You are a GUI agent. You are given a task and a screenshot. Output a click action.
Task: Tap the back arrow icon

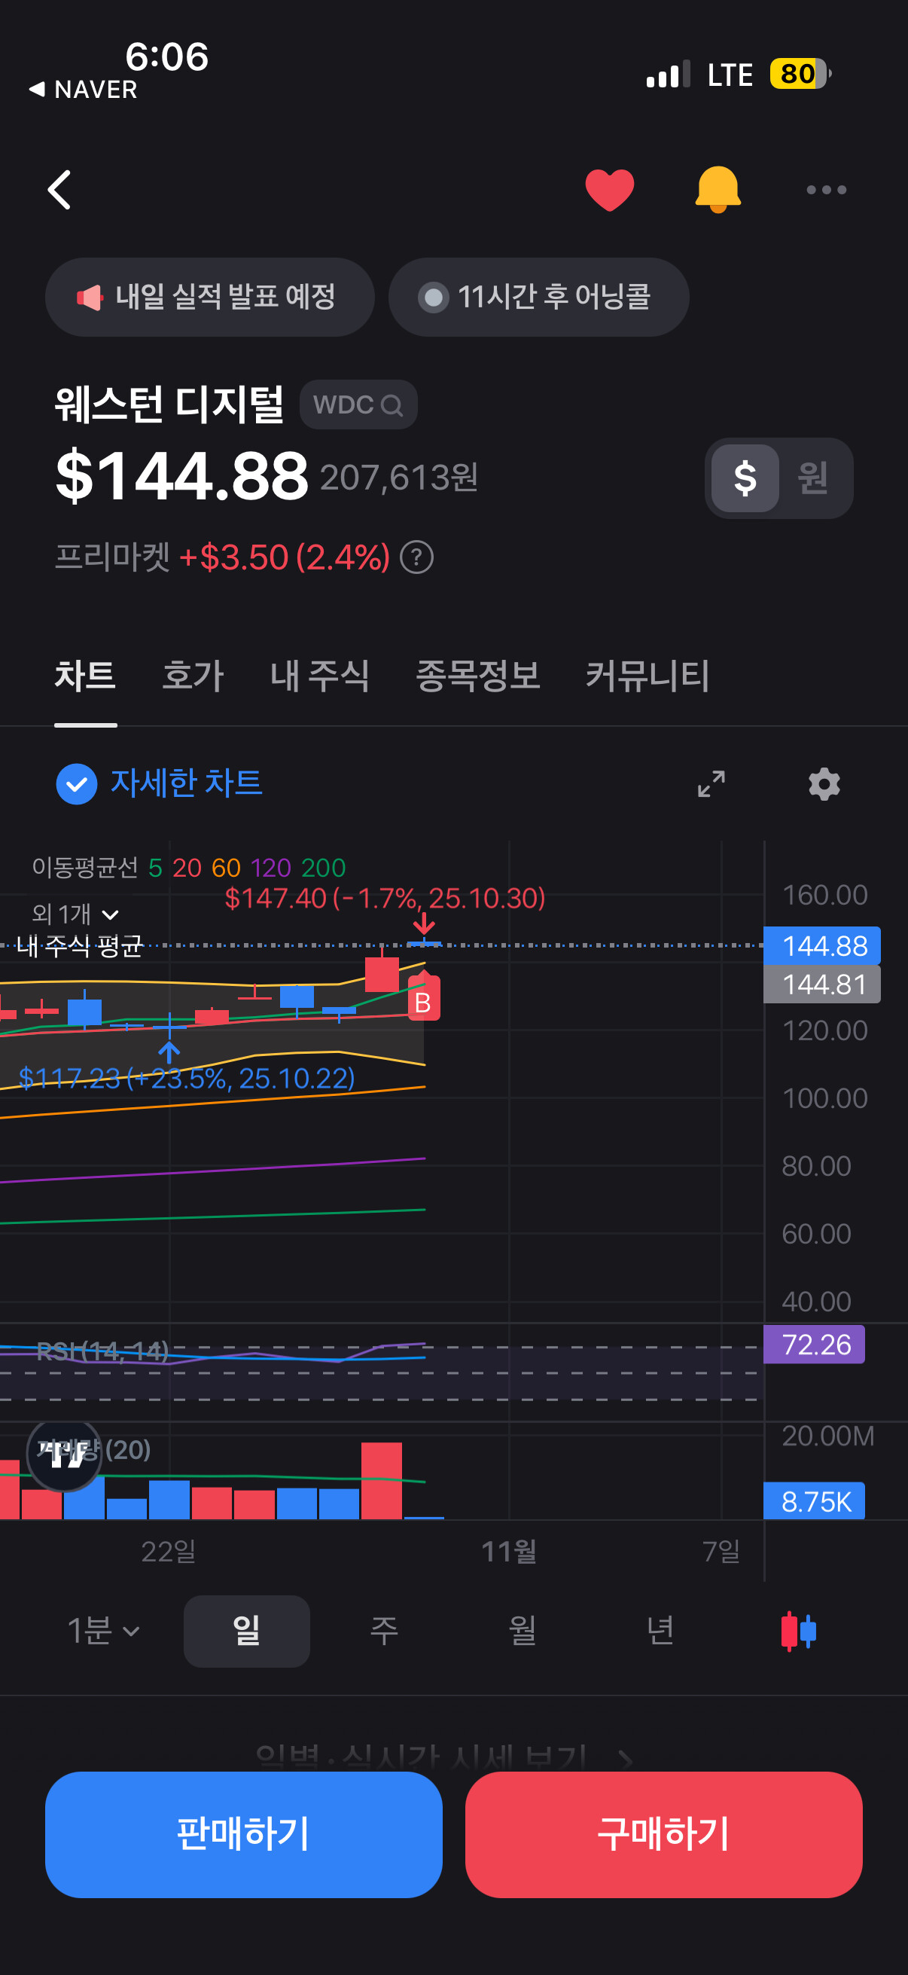coord(59,189)
